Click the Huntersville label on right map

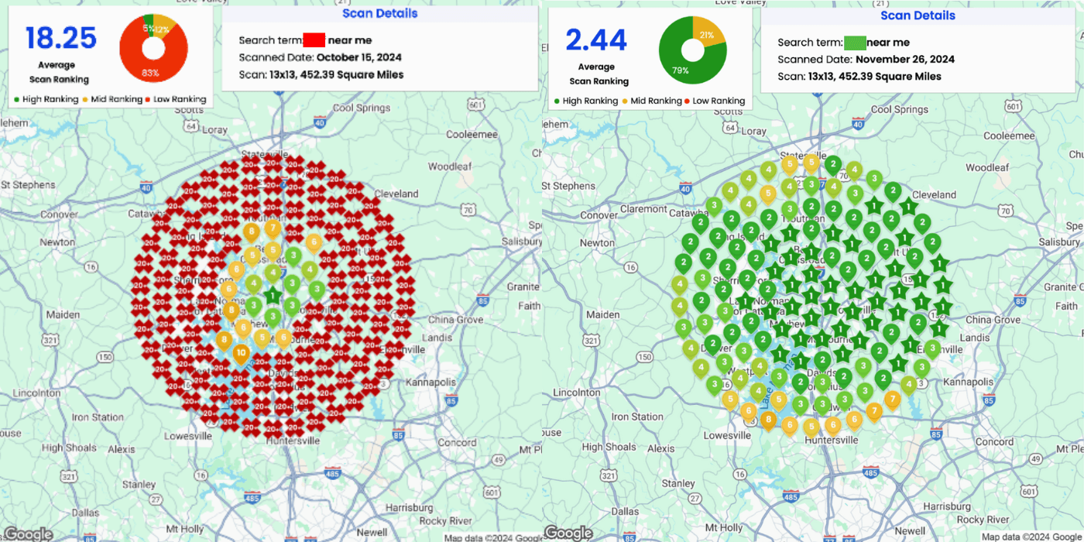tap(831, 440)
